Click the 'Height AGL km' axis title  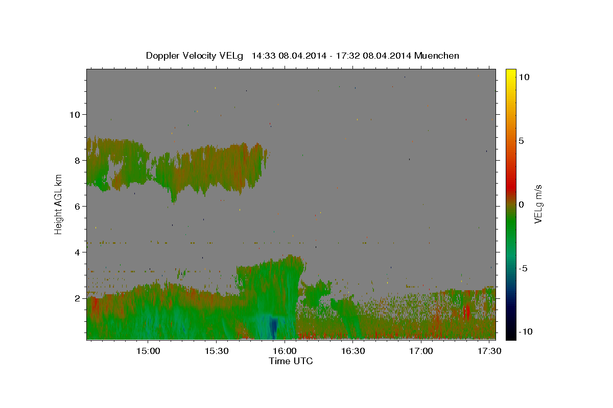[59, 205]
